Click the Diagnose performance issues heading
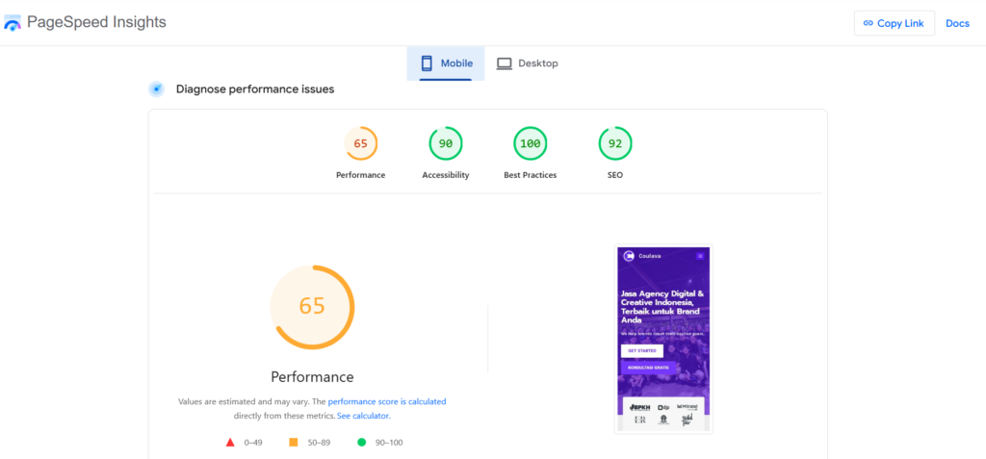Image resolution: width=986 pixels, height=459 pixels. (x=255, y=89)
